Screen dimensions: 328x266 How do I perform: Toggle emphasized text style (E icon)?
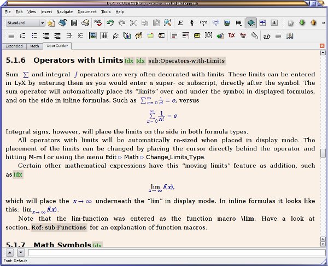(180, 23)
